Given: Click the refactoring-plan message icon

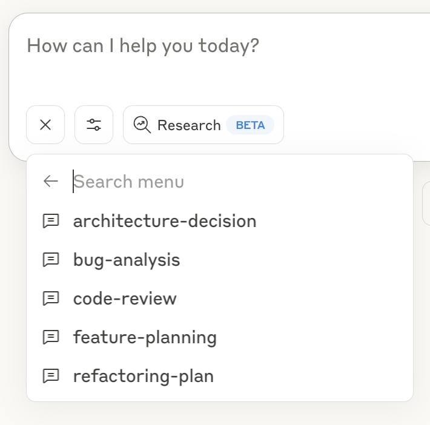Looking at the screenshot, I should click(51, 376).
